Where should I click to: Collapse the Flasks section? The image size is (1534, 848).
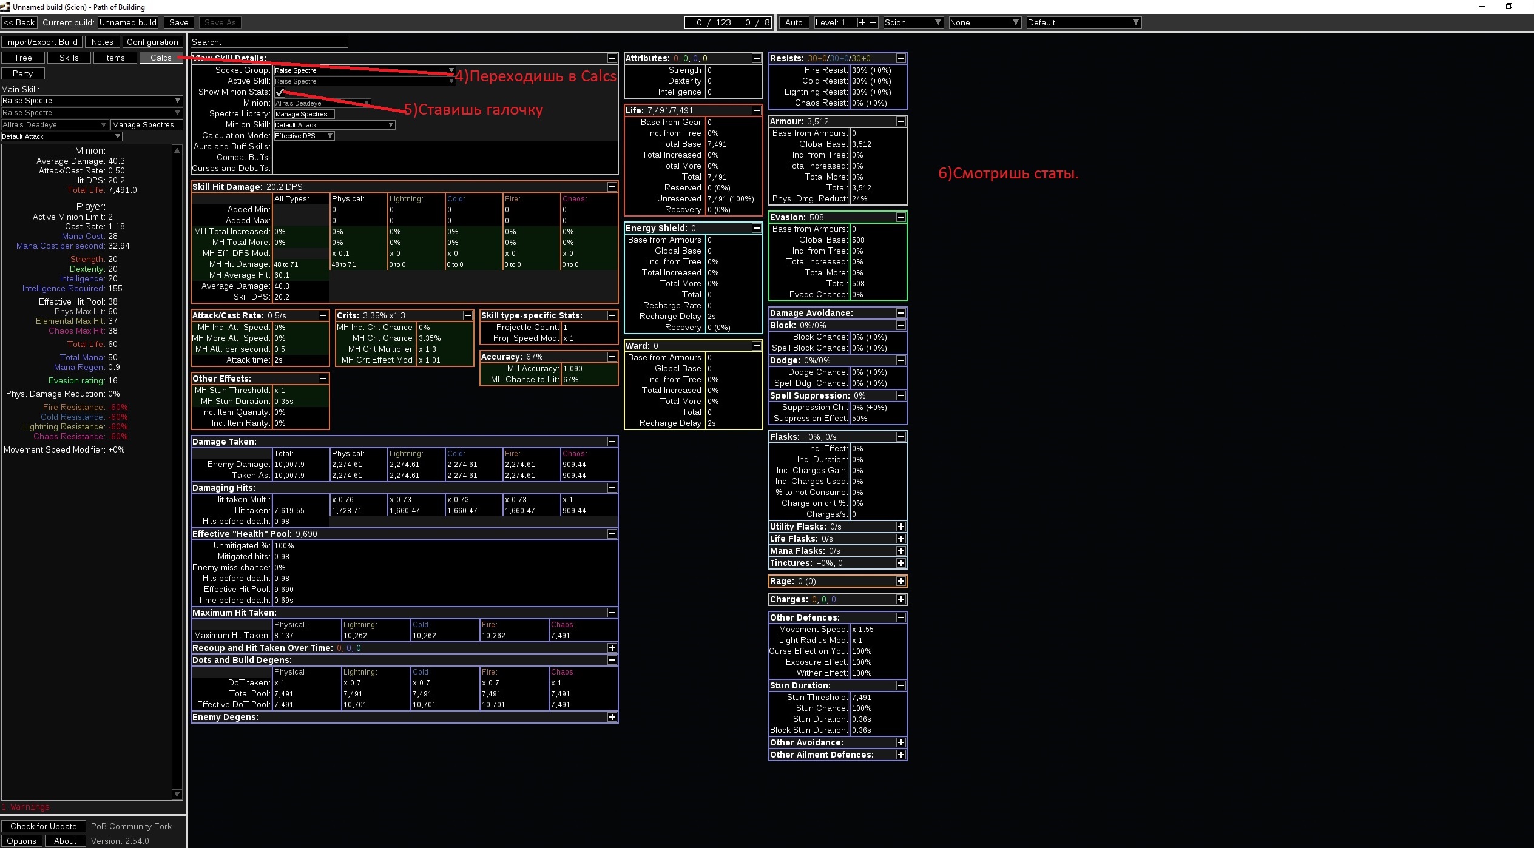[900, 437]
